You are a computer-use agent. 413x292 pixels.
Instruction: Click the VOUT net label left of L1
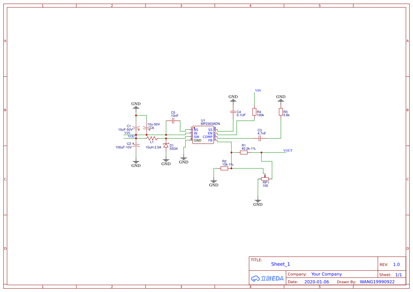point(132,136)
